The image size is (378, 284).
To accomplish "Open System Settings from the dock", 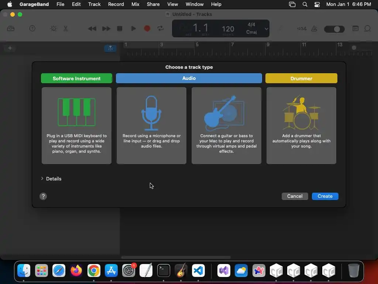I will pyautogui.click(x=129, y=270).
